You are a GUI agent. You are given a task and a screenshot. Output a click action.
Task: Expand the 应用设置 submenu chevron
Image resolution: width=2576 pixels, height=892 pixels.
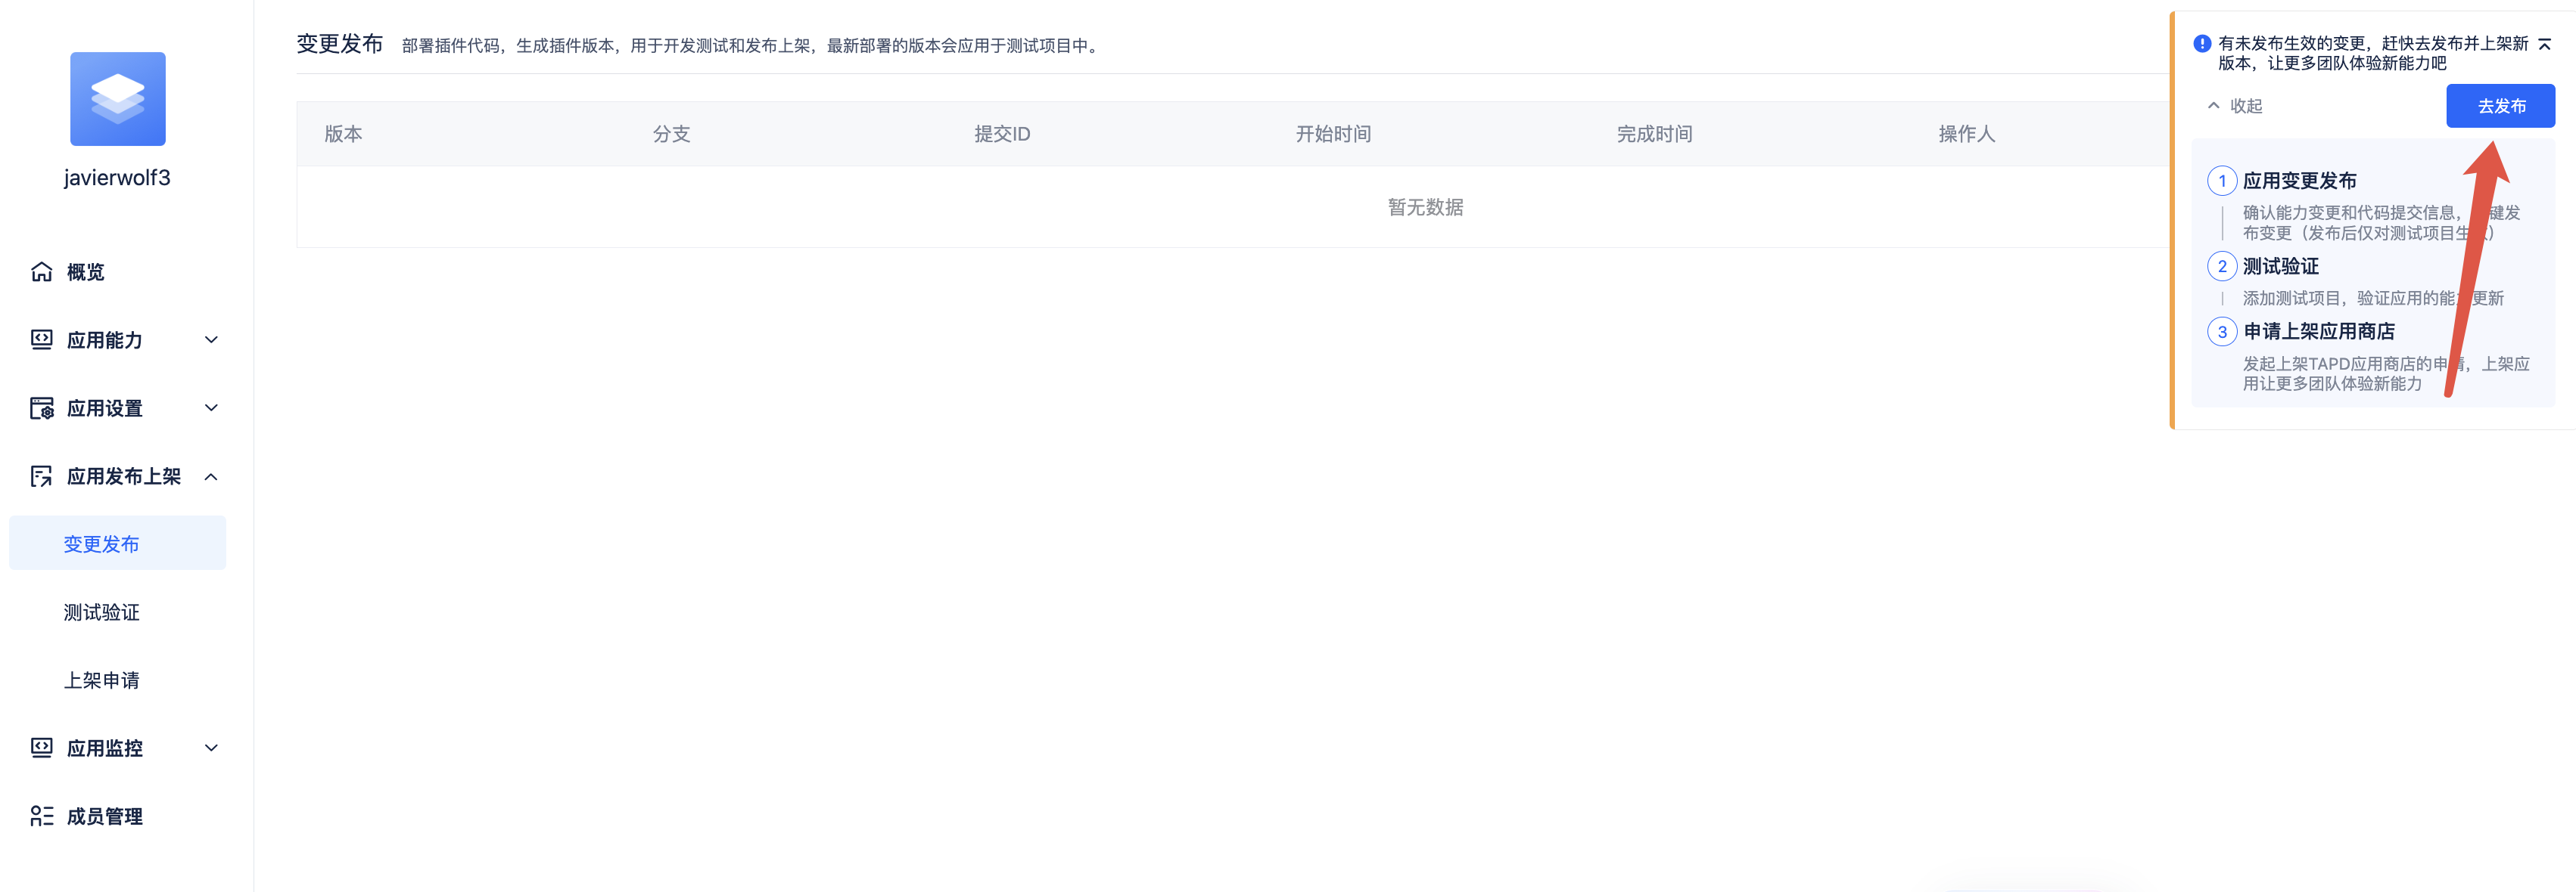(x=211, y=407)
